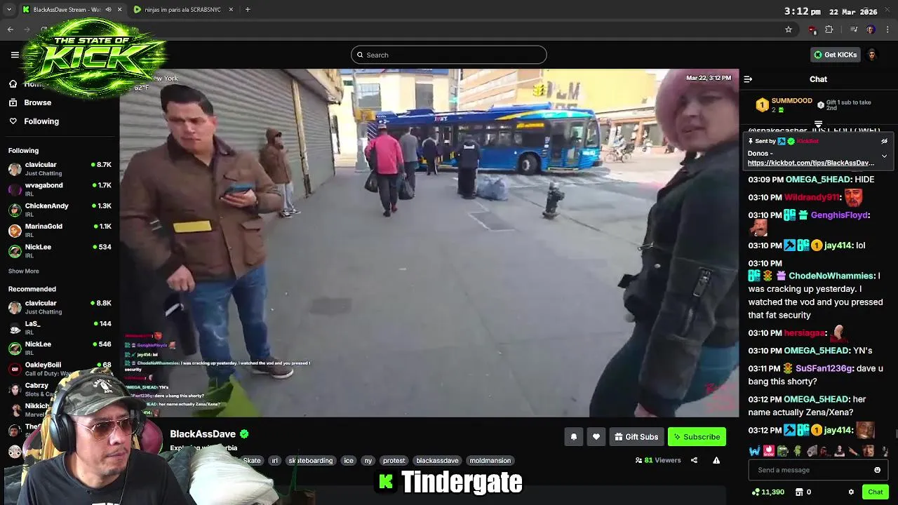Click ChodeNoWhammies username in chat
Viewport: 898px width, 505px height.
point(831,276)
